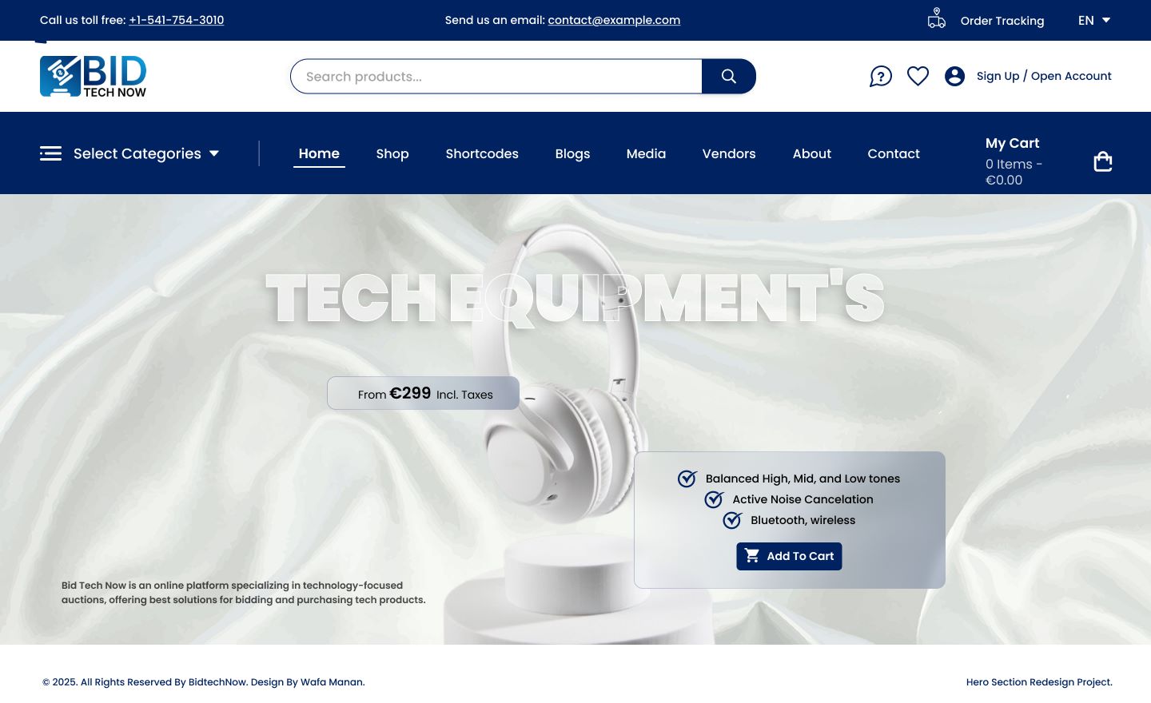Click the Bid Tech Now logo

[x=94, y=77]
